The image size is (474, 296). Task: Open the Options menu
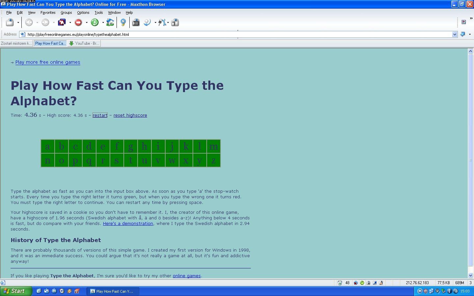[83, 12]
